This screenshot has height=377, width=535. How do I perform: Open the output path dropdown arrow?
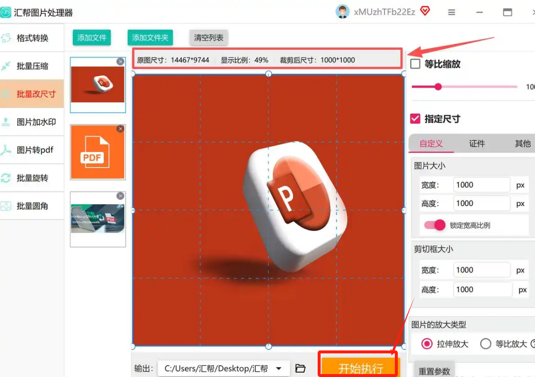(x=279, y=369)
